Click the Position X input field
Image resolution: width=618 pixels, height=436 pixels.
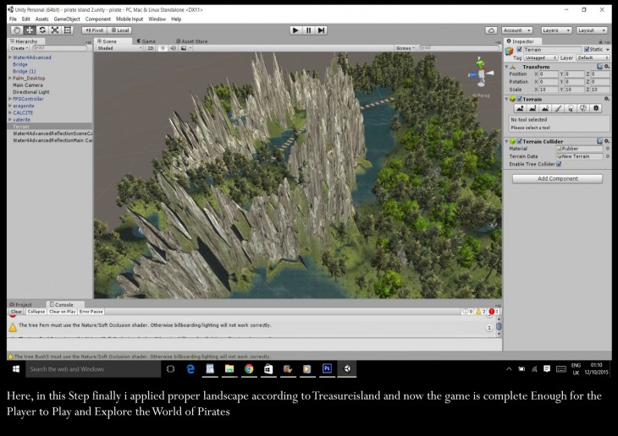547,74
